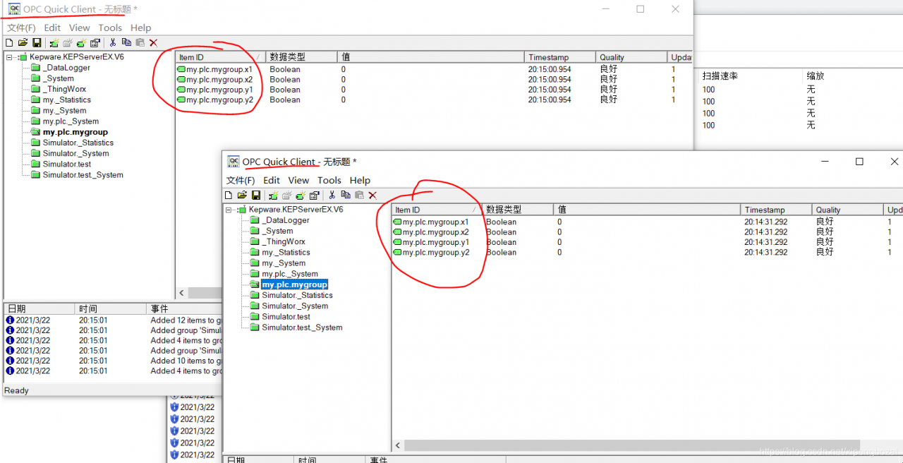Open Edit menu in front window

pos(272,181)
